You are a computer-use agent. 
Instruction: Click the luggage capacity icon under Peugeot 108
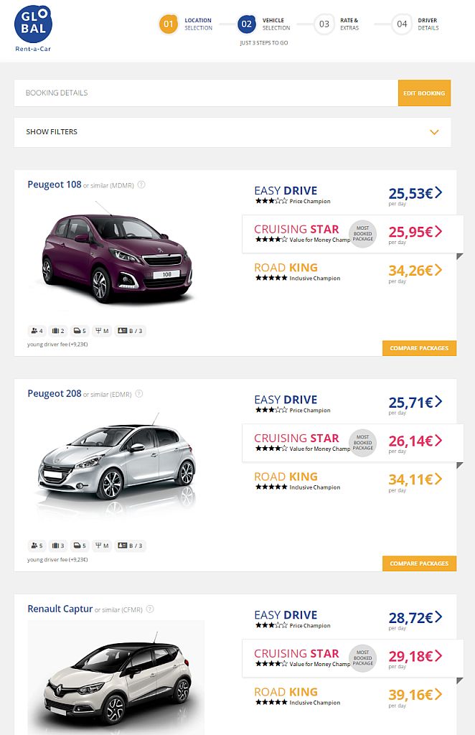tap(57, 331)
